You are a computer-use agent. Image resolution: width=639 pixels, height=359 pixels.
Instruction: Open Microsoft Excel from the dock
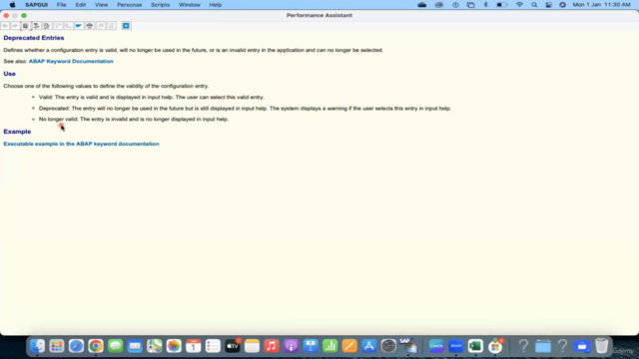[x=475, y=346]
